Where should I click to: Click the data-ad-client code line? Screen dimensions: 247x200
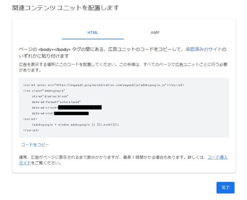click(67, 107)
